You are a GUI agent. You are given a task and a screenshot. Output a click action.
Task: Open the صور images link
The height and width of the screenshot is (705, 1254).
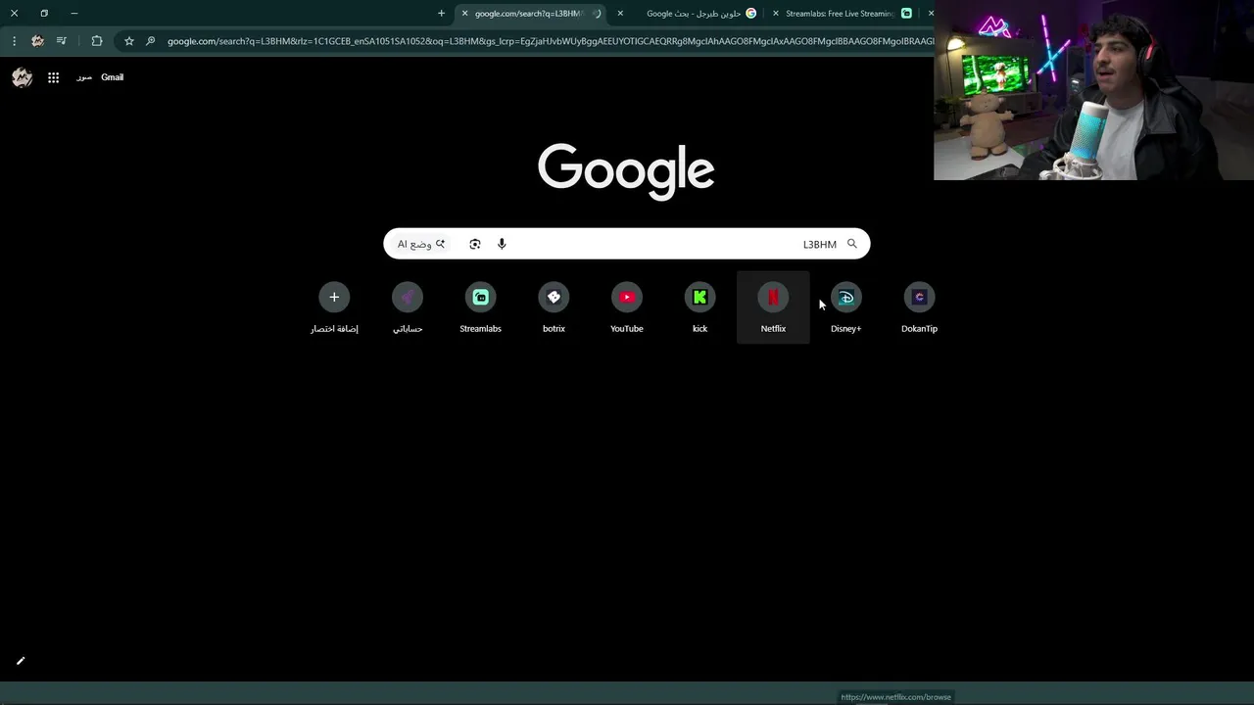pyautogui.click(x=84, y=77)
